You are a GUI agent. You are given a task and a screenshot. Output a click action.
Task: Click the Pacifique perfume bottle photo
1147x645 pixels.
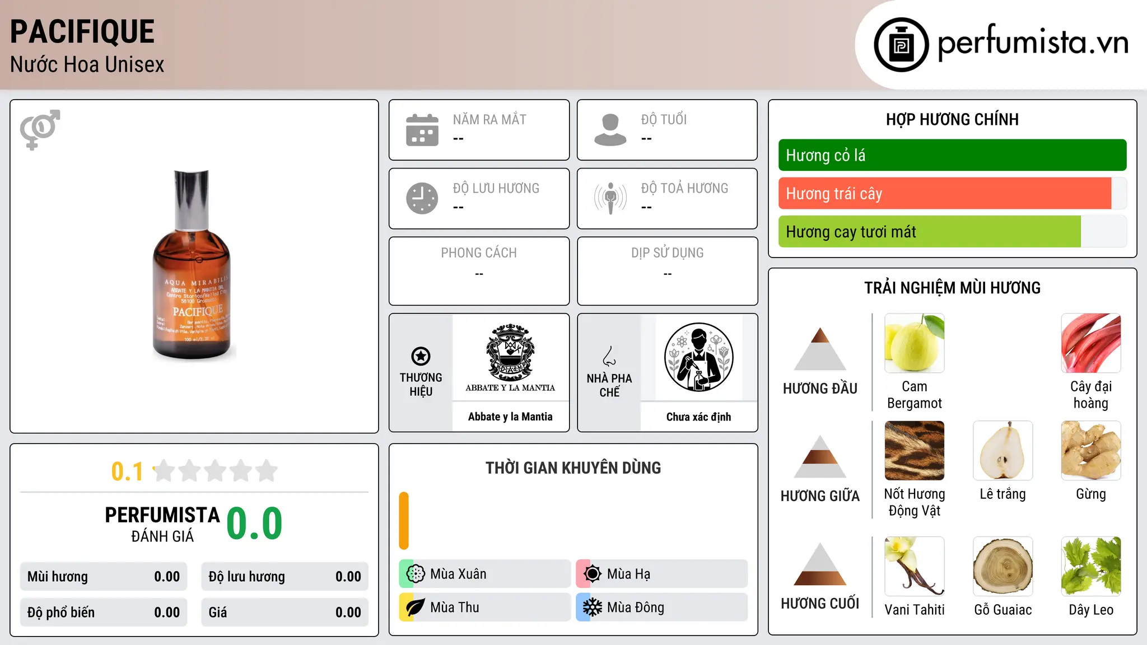point(193,265)
